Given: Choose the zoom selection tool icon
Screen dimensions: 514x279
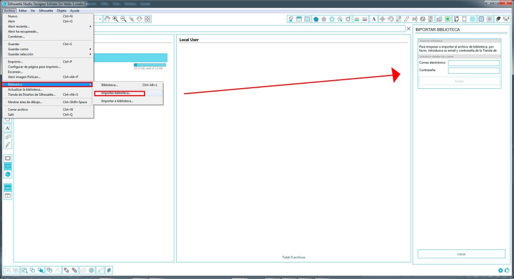Looking at the screenshot, I should tap(132, 19).
